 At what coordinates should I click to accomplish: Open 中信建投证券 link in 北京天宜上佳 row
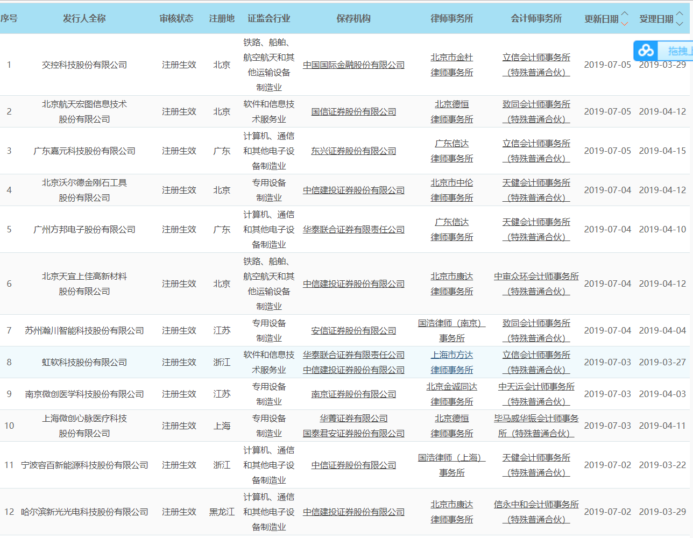[353, 284]
